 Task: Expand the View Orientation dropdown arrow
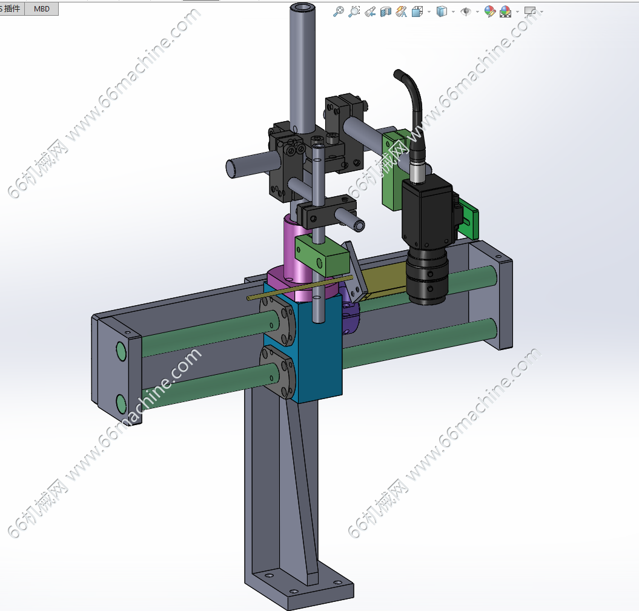coord(429,12)
